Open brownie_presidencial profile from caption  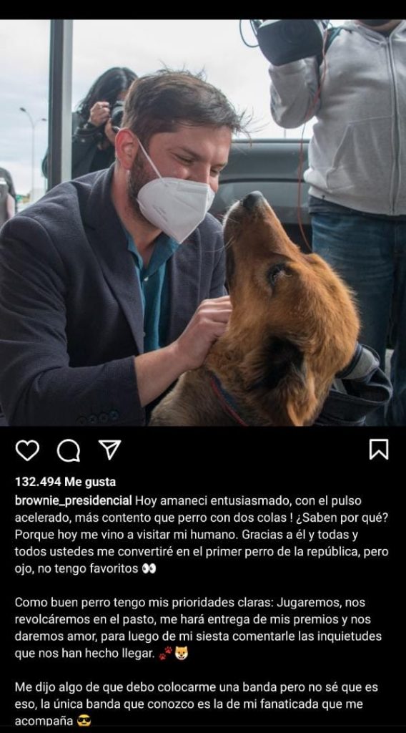point(74,500)
